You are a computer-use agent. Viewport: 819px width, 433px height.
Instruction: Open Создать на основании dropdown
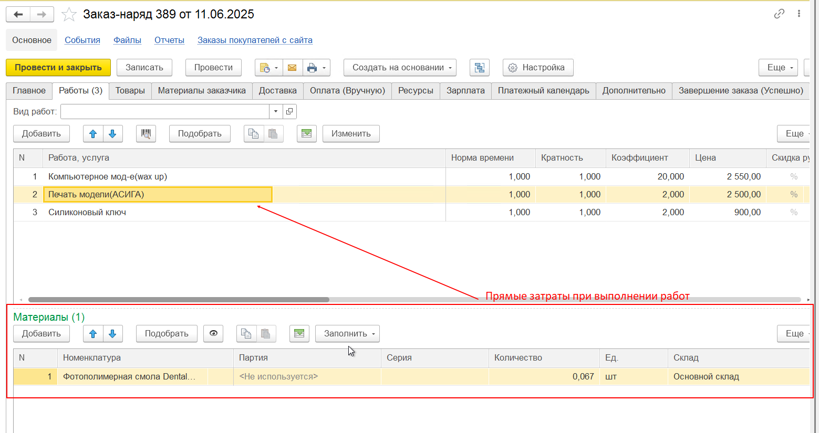(400, 68)
